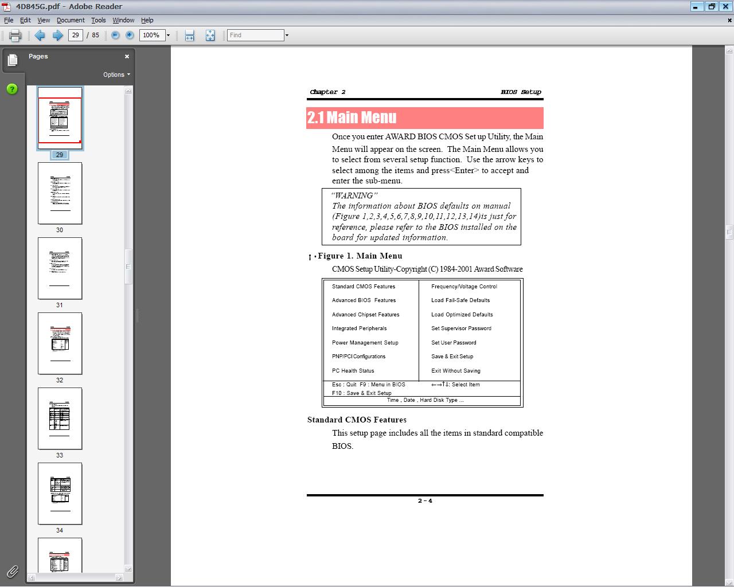Select page 31 thumbnail
The image size is (734, 587).
coord(60,268)
